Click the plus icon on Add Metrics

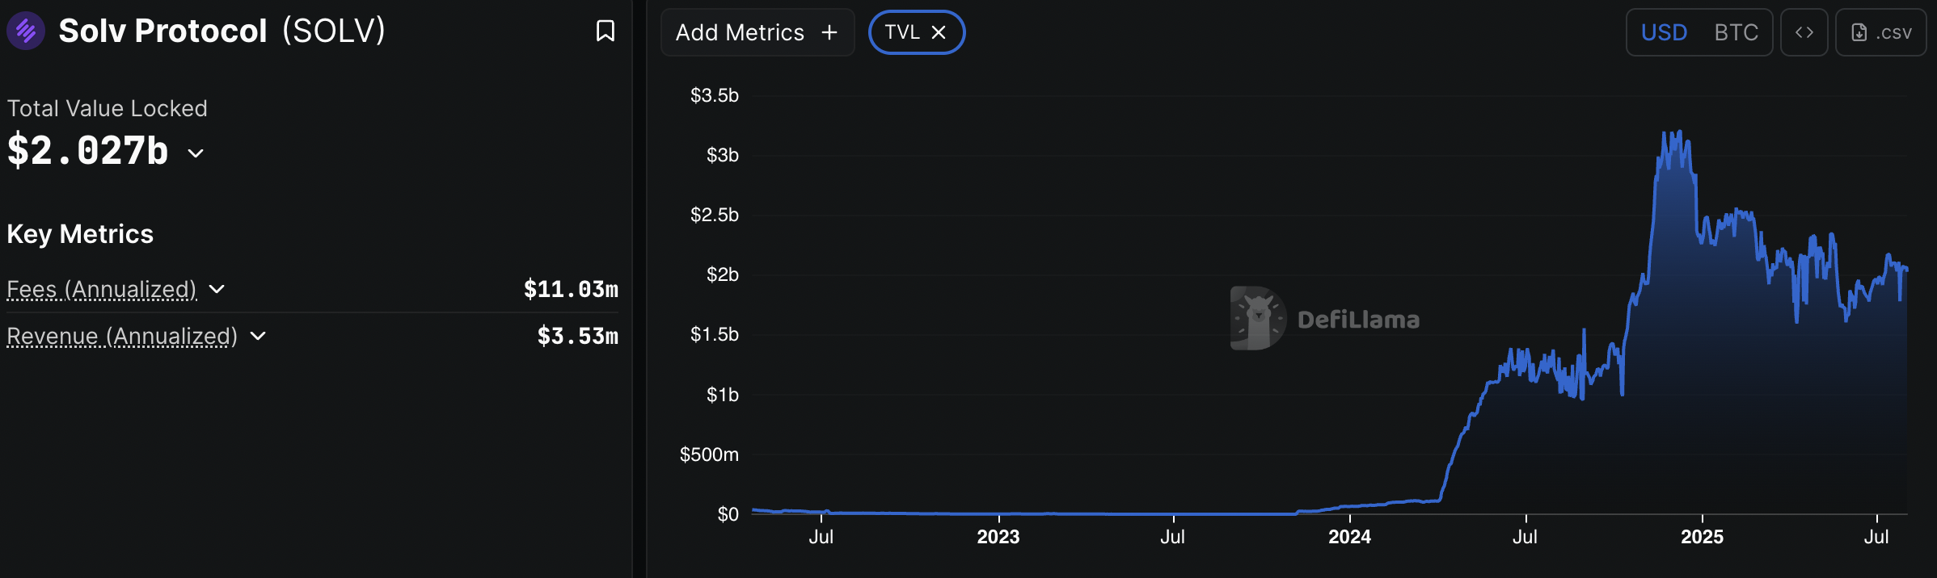(829, 32)
